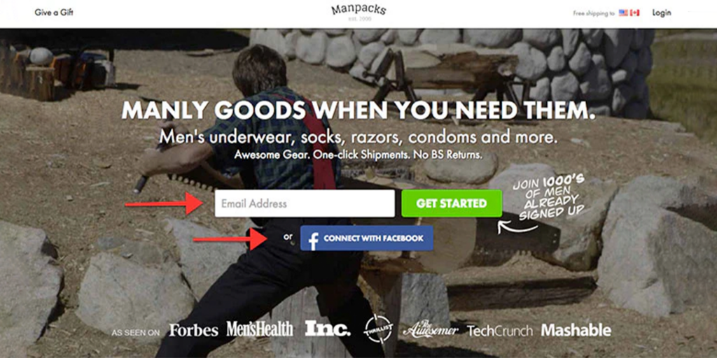The image size is (717, 358).
Task: Open the Login link
Action: click(x=661, y=13)
